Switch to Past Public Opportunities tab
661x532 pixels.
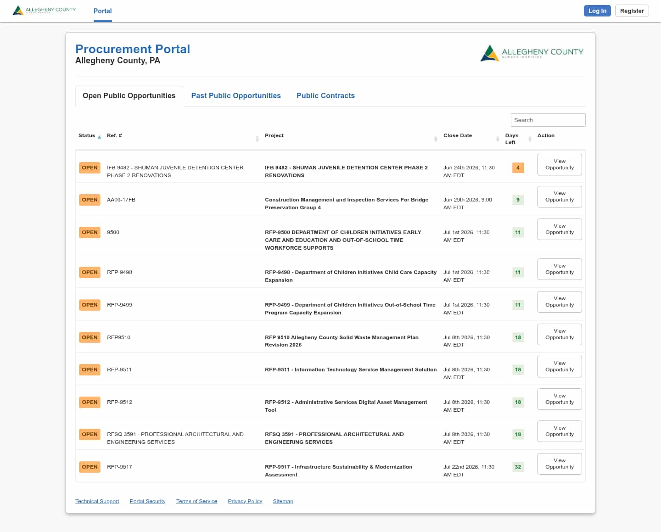tap(236, 95)
